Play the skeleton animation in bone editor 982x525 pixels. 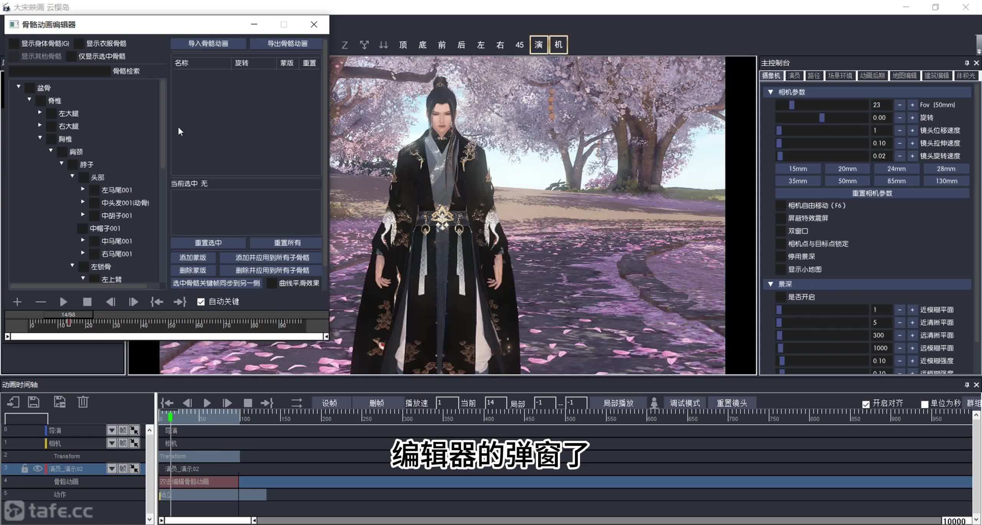[x=64, y=302]
